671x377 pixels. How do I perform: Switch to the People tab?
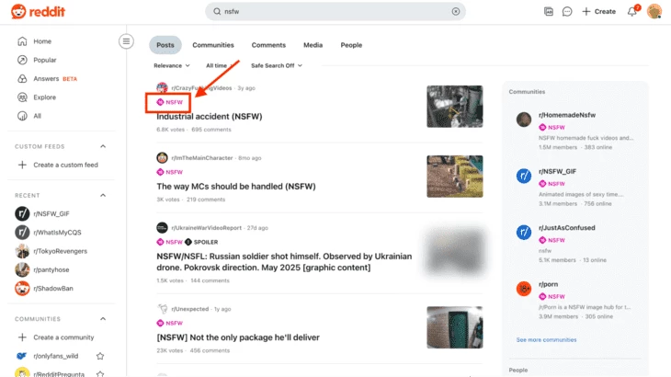point(351,45)
